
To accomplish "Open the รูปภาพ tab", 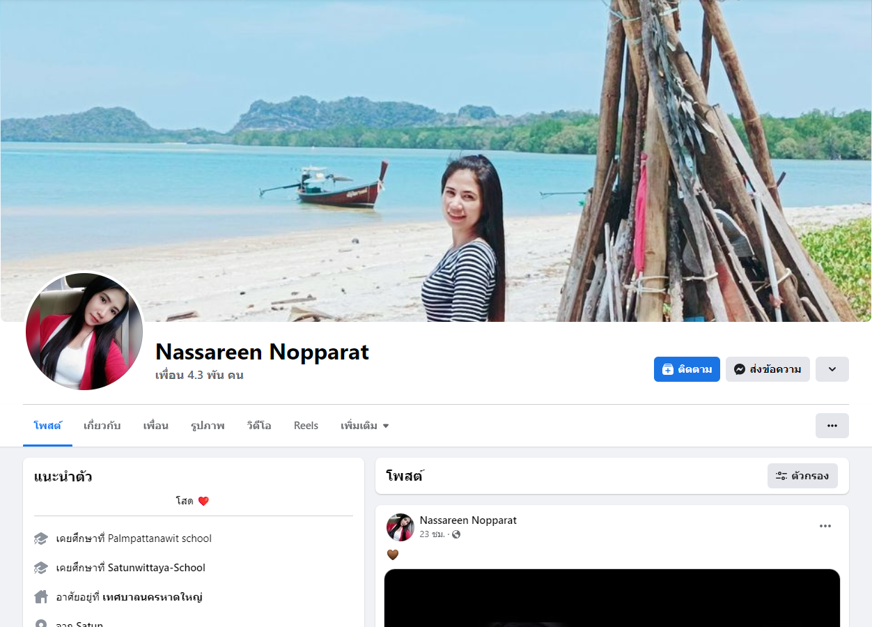I will pyautogui.click(x=208, y=426).
